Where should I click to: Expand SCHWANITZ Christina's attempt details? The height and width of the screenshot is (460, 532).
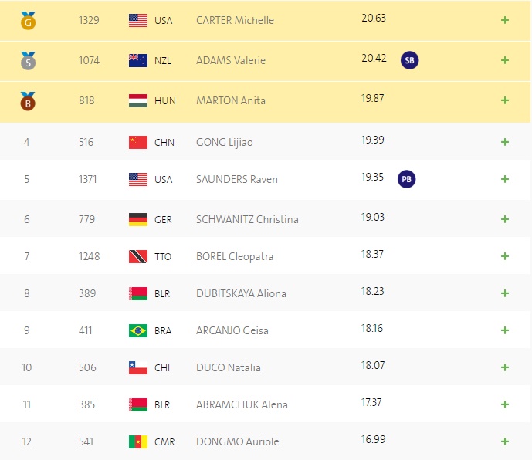[x=505, y=219]
